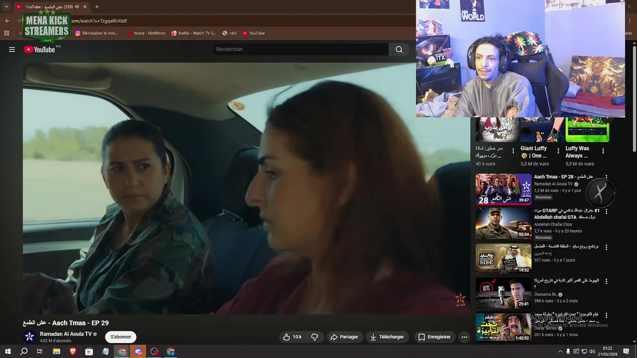Image resolution: width=637 pixels, height=358 pixels.
Task: Open Task View from the taskbar
Action: [x=40, y=352]
